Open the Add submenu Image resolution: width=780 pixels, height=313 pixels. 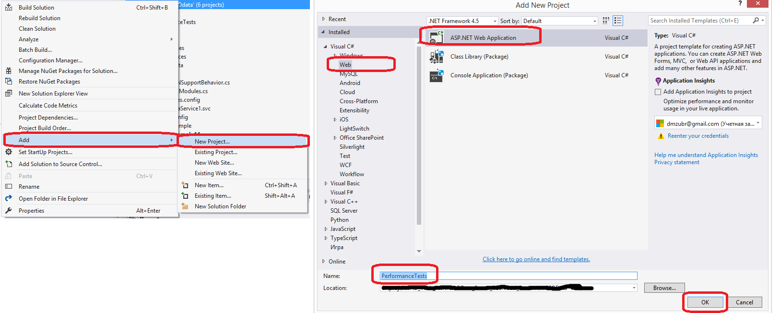tap(90, 140)
